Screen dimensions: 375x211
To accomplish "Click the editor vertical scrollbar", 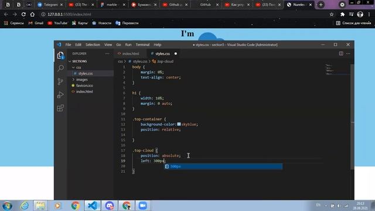I will coord(352,117).
